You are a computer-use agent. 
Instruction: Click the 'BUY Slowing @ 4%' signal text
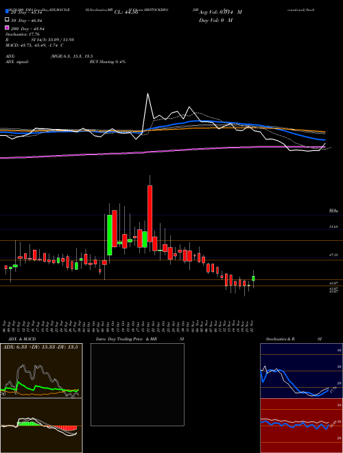click(108, 62)
